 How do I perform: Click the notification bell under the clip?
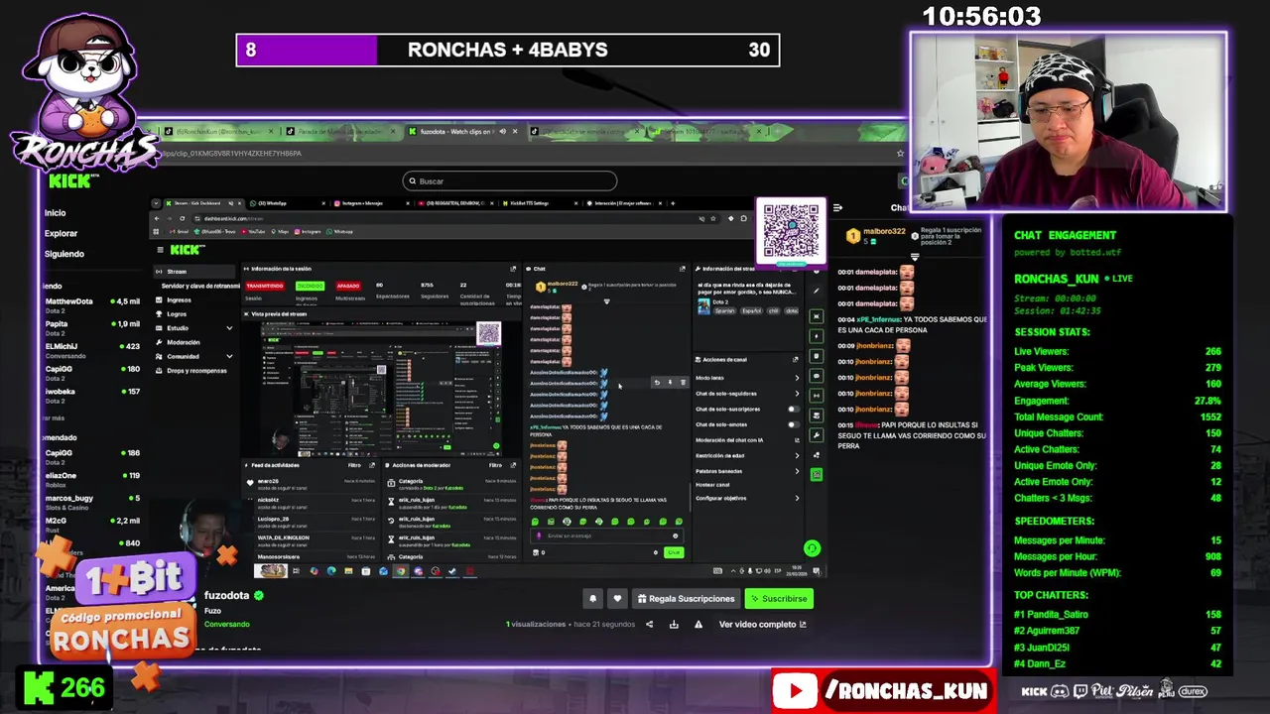click(x=593, y=598)
